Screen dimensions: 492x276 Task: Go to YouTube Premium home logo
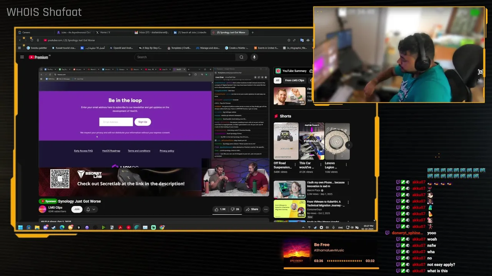(x=39, y=57)
